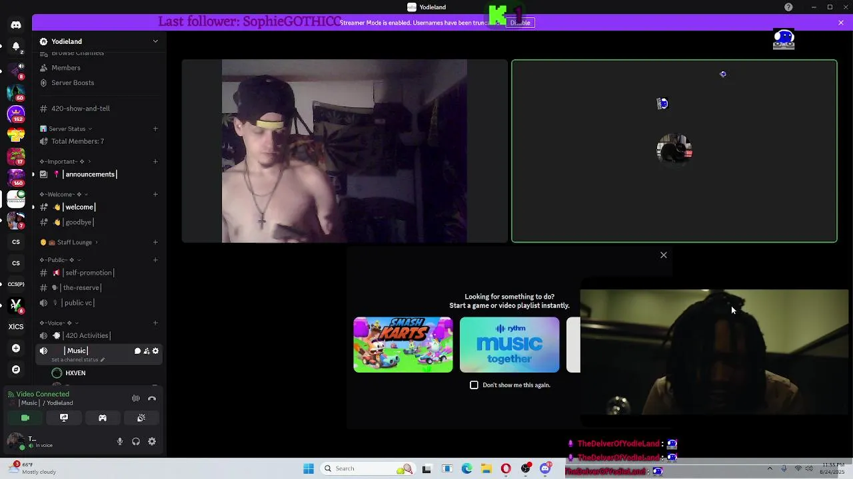Open noise suppression waveform icon
The width and height of the screenshot is (853, 479).
(136, 399)
